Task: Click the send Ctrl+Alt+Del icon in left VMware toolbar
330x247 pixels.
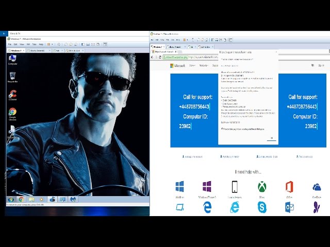Action: [x=59, y=44]
